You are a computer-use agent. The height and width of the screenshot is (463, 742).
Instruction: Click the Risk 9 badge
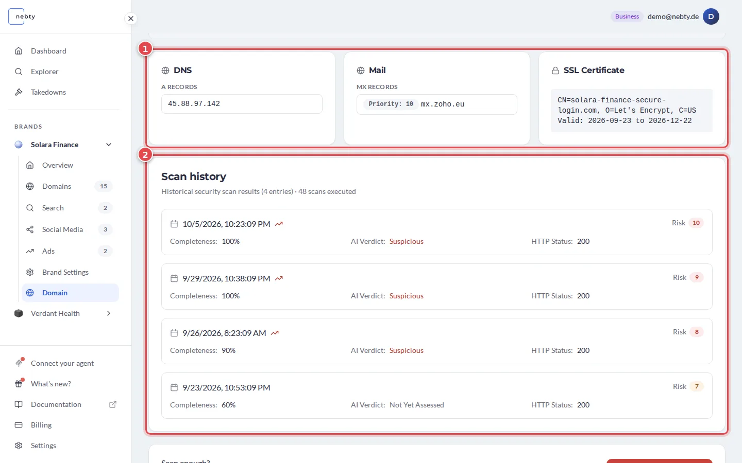coord(697,277)
